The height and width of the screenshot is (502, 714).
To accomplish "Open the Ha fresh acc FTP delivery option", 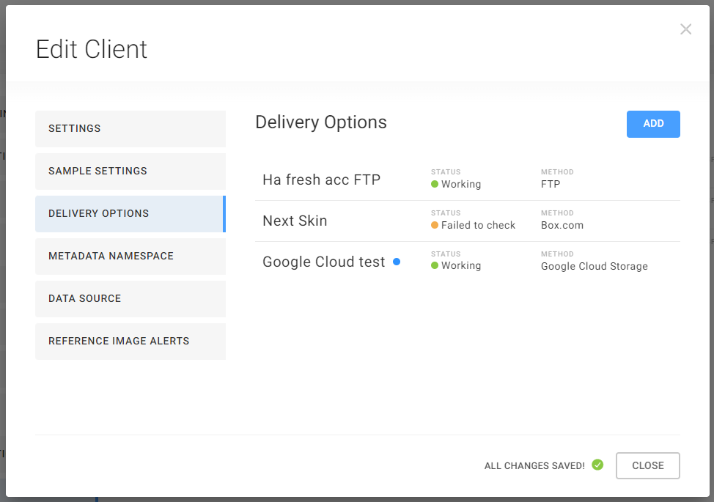I will click(x=321, y=180).
